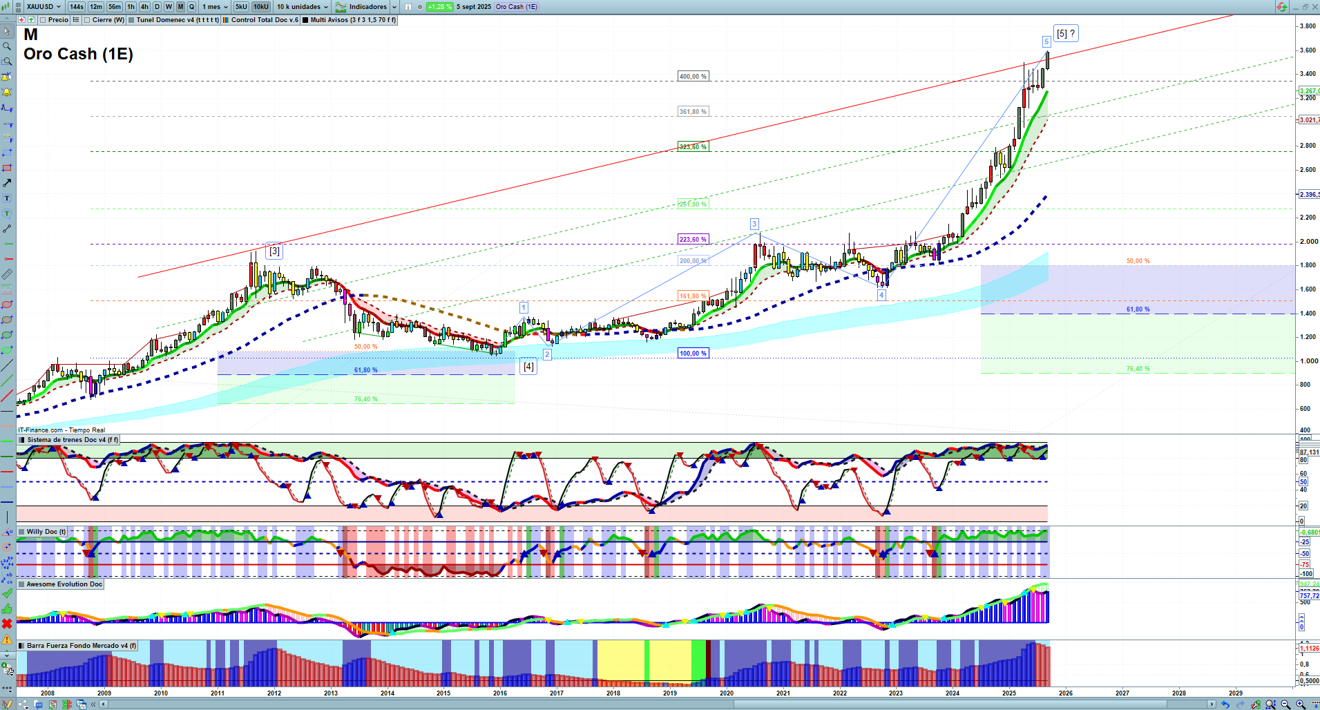Click the Tunel Domenec v4 color swatch
1320x710 pixels.
(x=131, y=20)
